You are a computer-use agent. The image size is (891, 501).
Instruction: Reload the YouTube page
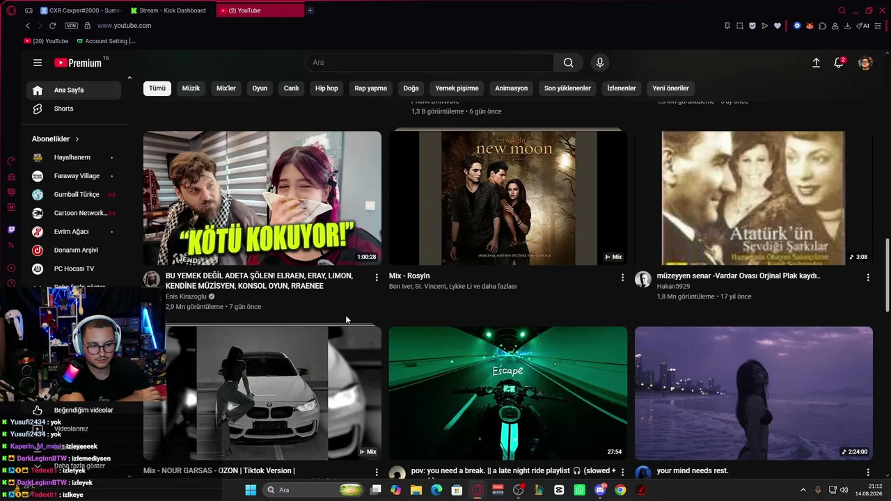[52, 26]
